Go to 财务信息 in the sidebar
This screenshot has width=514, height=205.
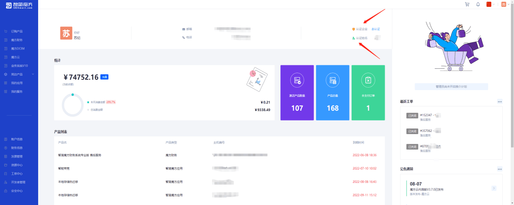click(x=17, y=148)
